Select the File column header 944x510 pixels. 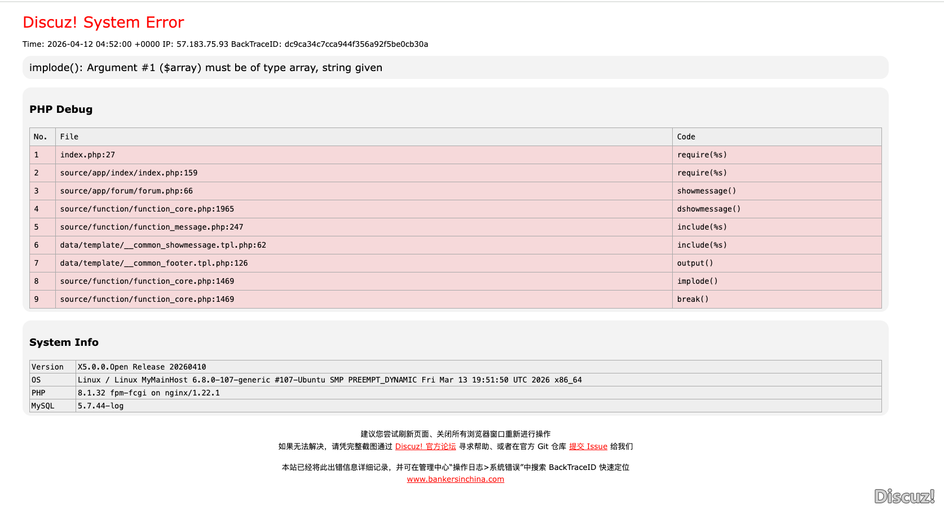[x=69, y=137]
